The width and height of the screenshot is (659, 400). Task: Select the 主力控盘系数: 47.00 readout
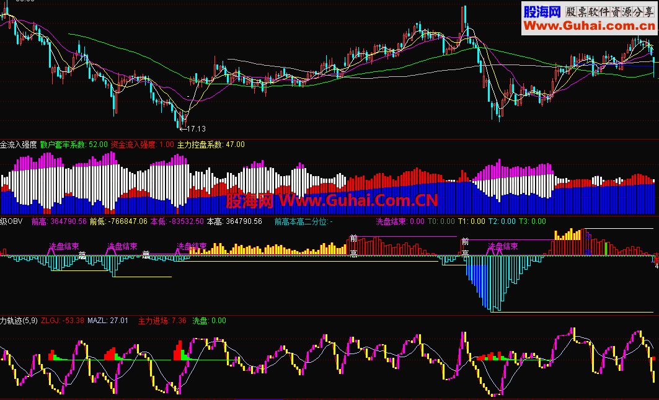tap(211, 144)
